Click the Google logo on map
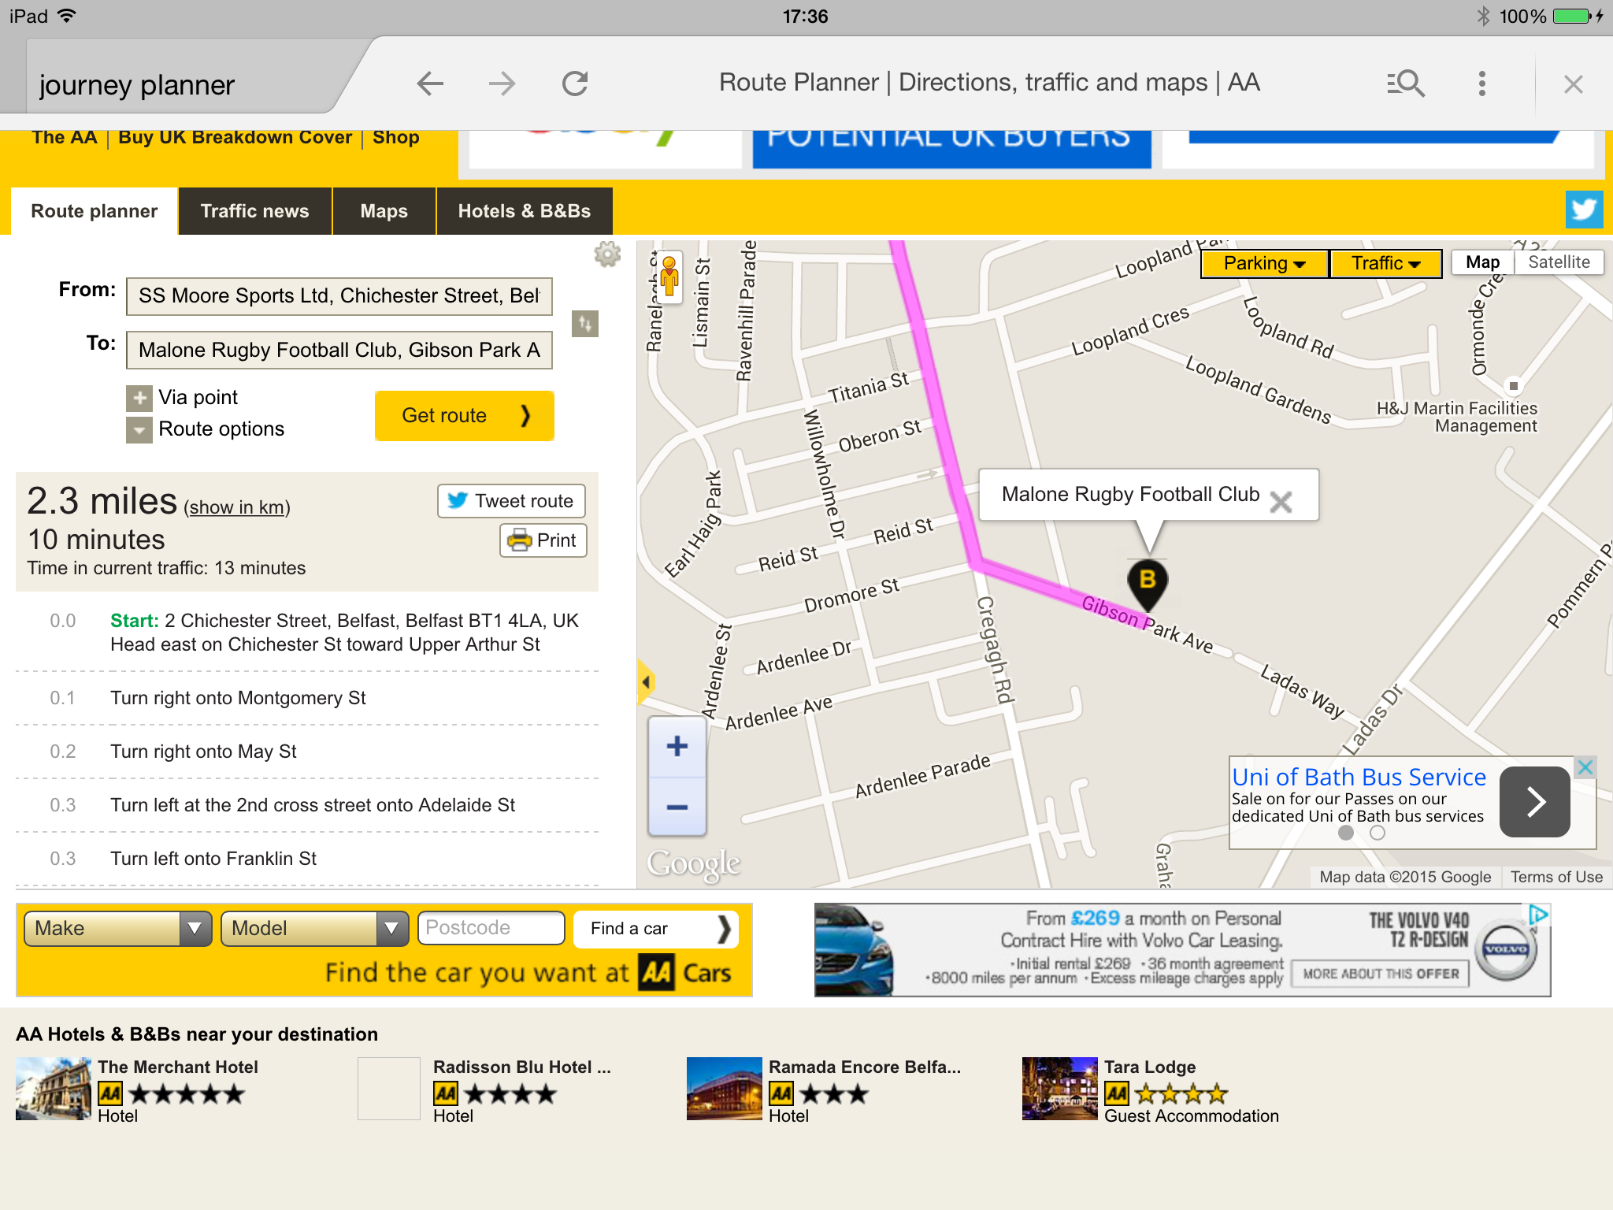The image size is (1613, 1210). [x=693, y=864]
